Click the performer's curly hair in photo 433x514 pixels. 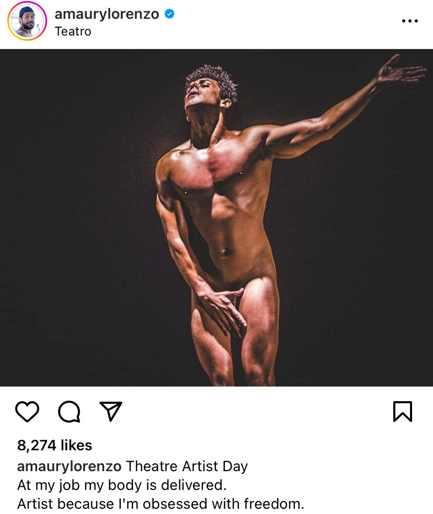tap(212, 78)
